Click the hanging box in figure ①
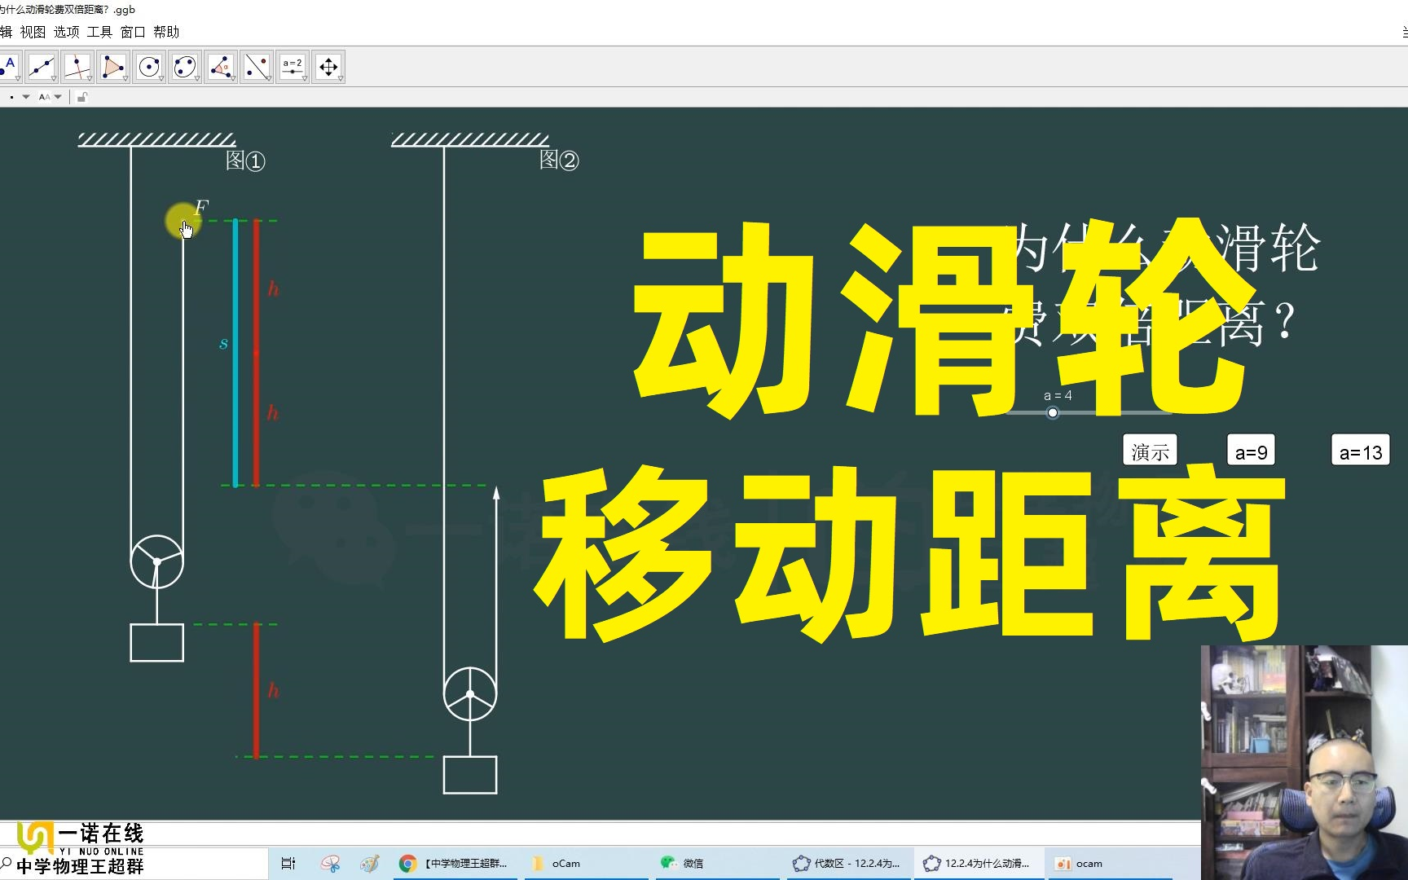The image size is (1408, 880). 156,643
